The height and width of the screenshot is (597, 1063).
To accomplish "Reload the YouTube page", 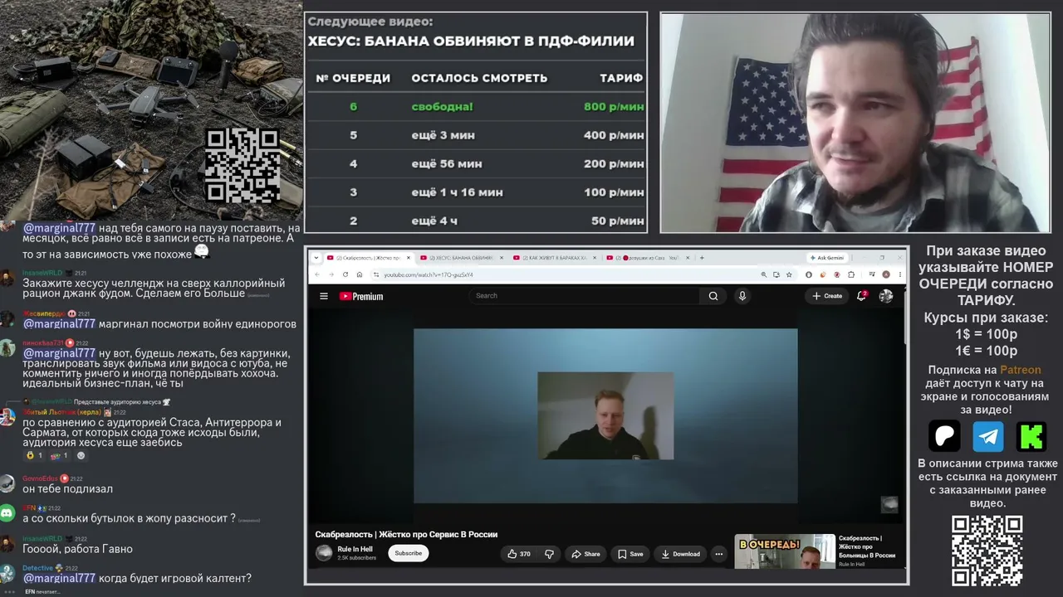I will 345,274.
